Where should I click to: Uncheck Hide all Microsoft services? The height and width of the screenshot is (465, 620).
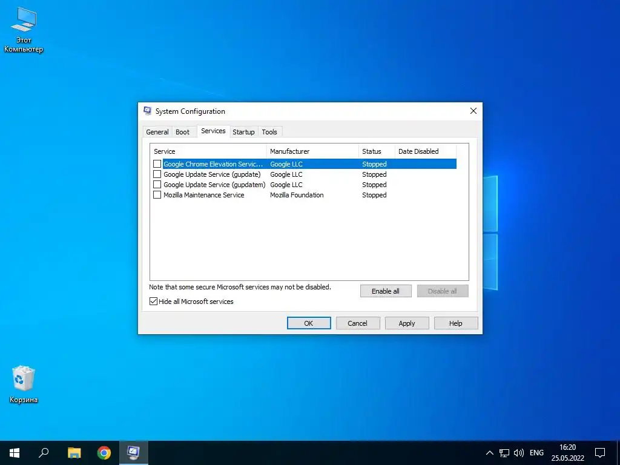tap(153, 302)
